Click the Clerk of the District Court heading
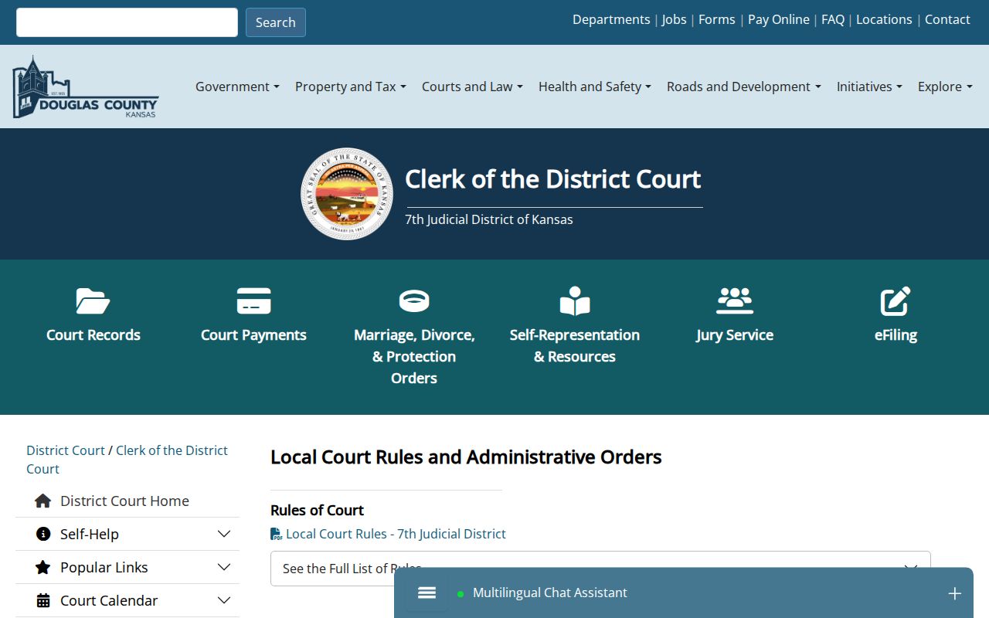Screen dimensions: 989x618 click(553, 179)
